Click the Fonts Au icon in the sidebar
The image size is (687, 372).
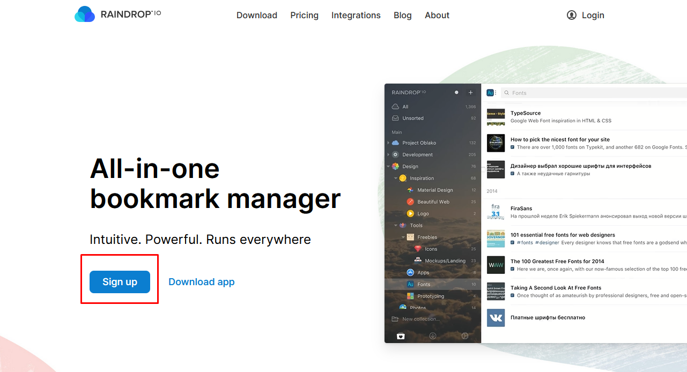coord(410,284)
